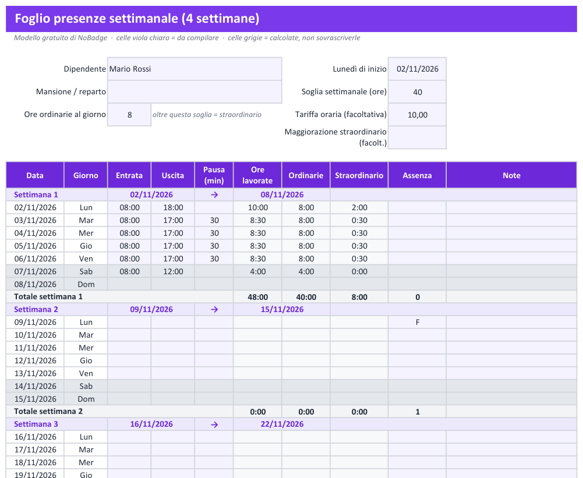This screenshot has height=478, width=583.
Task: Click the Data column header
Action: point(35,175)
